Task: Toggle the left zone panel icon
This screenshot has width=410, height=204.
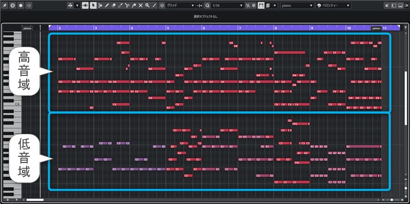Action: pos(394,6)
